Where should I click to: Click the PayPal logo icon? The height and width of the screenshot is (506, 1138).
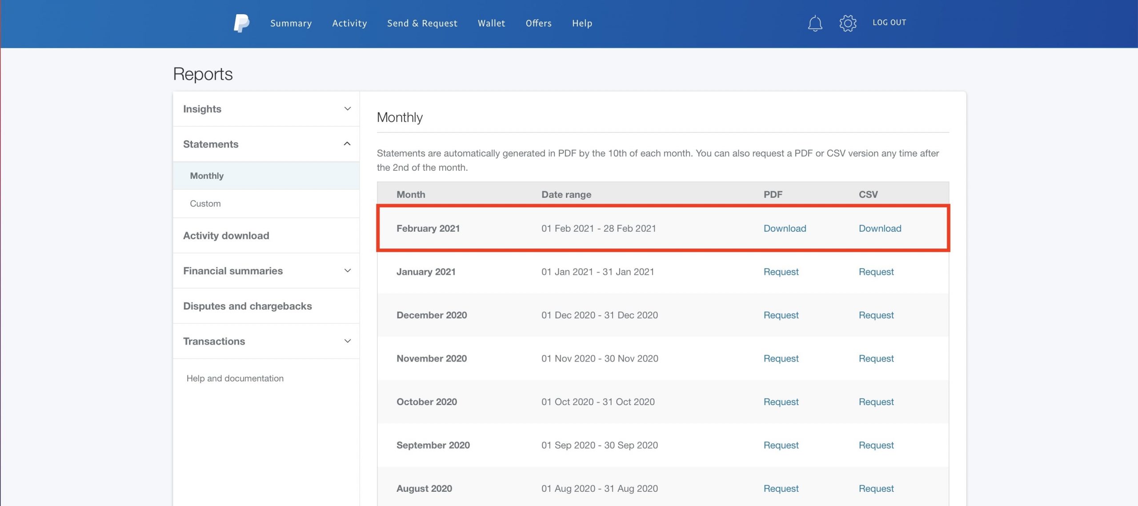pyautogui.click(x=241, y=23)
